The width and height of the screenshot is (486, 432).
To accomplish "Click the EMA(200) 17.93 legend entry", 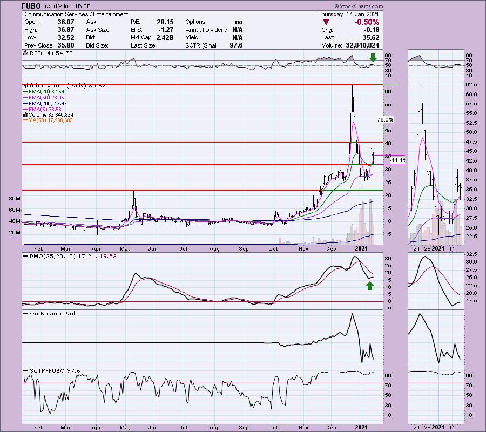I will 45,104.
